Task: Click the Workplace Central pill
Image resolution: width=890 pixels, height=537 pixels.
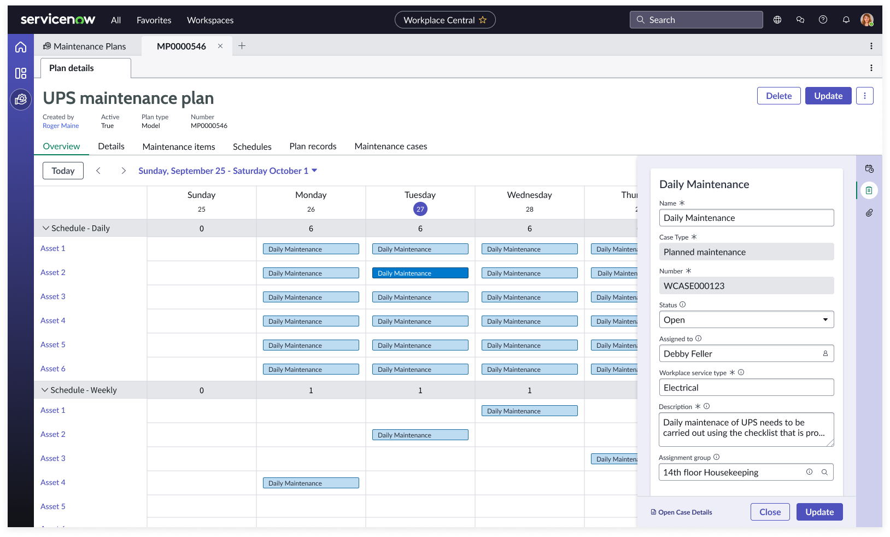Action: tap(445, 20)
